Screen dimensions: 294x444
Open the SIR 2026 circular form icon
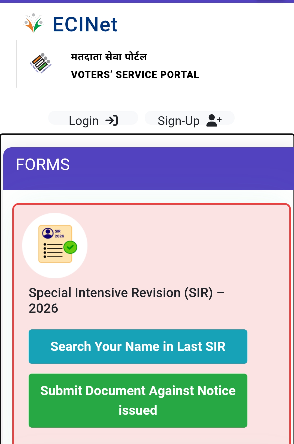point(55,246)
